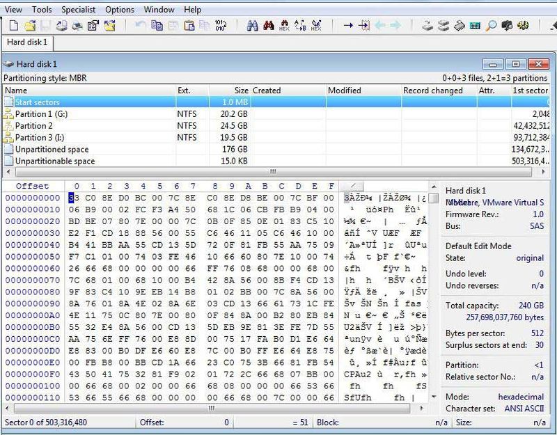Image resolution: width=557 pixels, height=435 pixels.
Task: Select Partition 2 in the directory list
Action: point(276,126)
